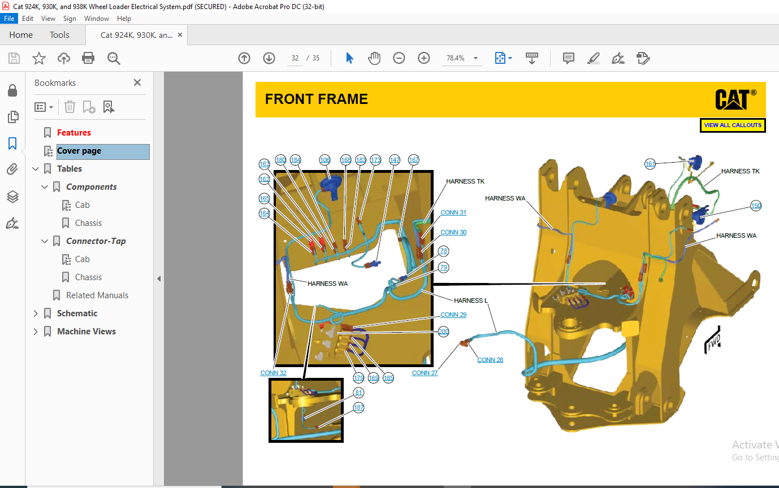Collapse the Components bookmark
This screenshot has height=488, width=779.
pyautogui.click(x=45, y=187)
